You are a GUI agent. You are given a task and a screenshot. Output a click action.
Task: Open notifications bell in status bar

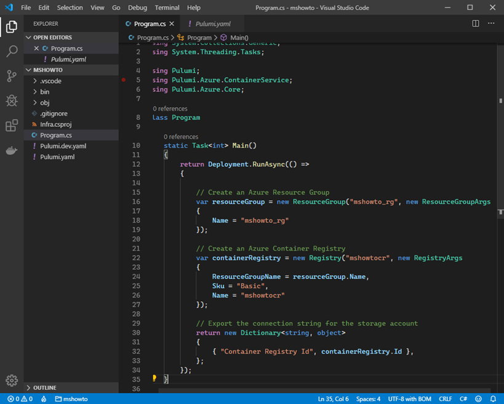tap(493, 399)
